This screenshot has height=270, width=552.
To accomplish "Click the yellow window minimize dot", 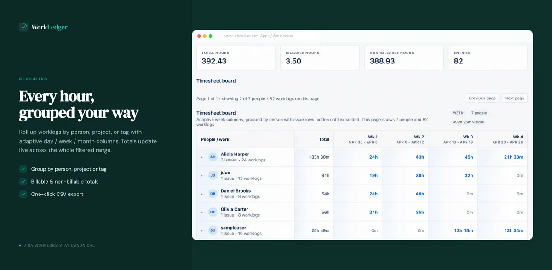I will pyautogui.click(x=205, y=36).
